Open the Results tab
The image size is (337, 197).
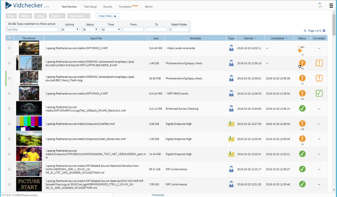tap(108, 6)
